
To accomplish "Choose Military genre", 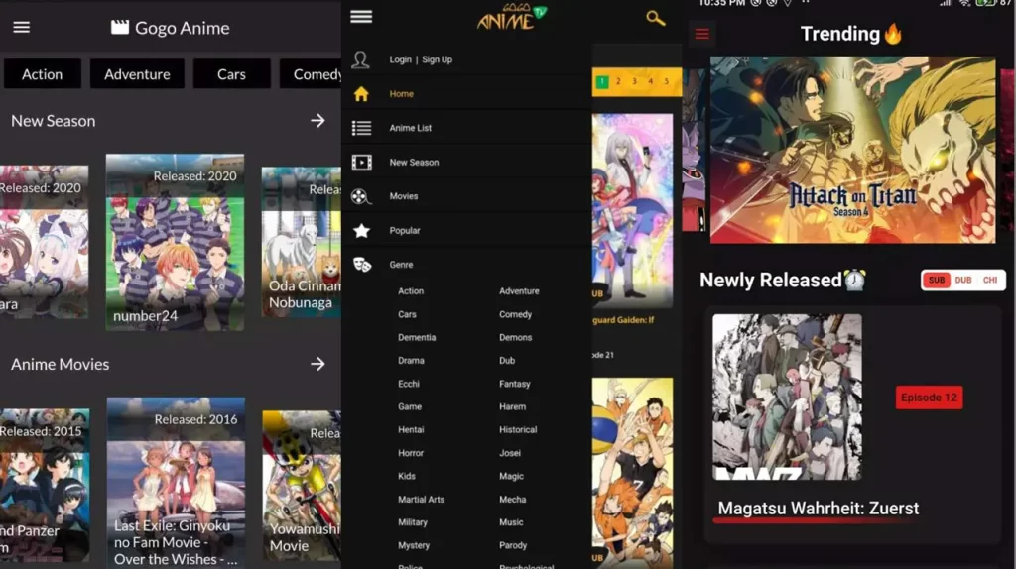I will pos(412,522).
